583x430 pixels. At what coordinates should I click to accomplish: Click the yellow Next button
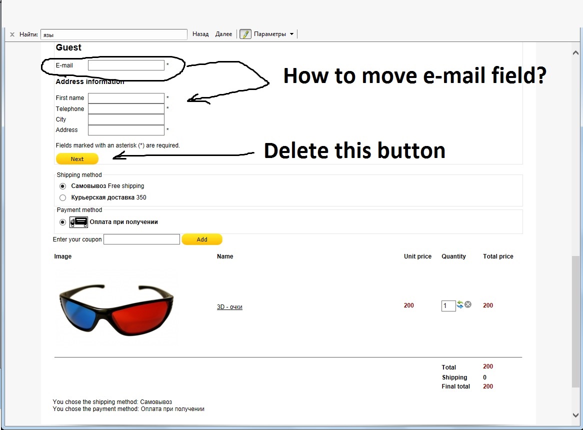[x=77, y=158]
